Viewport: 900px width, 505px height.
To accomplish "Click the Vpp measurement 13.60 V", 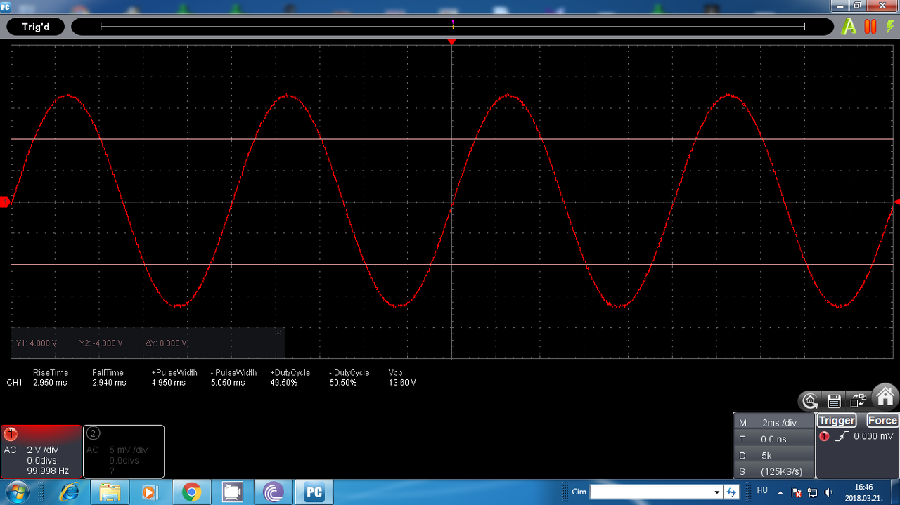I will pyautogui.click(x=402, y=383).
